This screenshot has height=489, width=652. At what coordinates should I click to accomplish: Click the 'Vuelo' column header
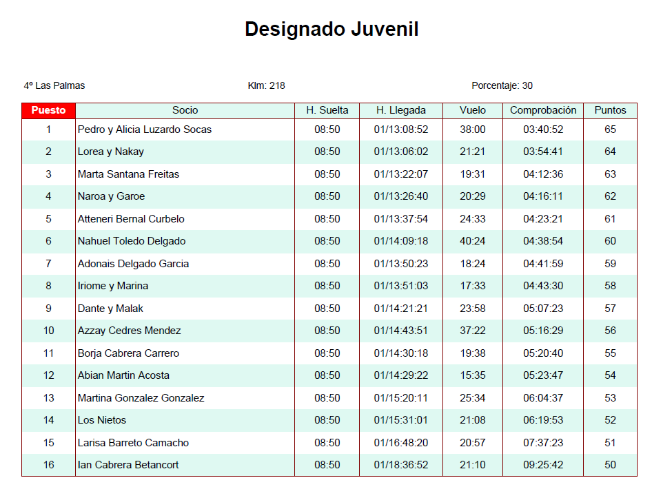tap(473, 110)
